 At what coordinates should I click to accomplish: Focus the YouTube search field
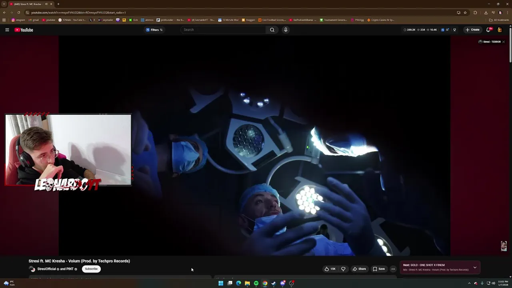coord(223,30)
